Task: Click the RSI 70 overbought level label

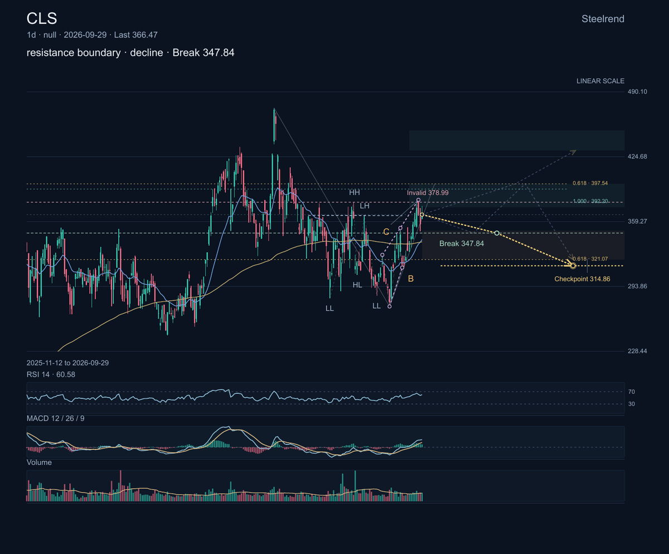Action: 632,392
